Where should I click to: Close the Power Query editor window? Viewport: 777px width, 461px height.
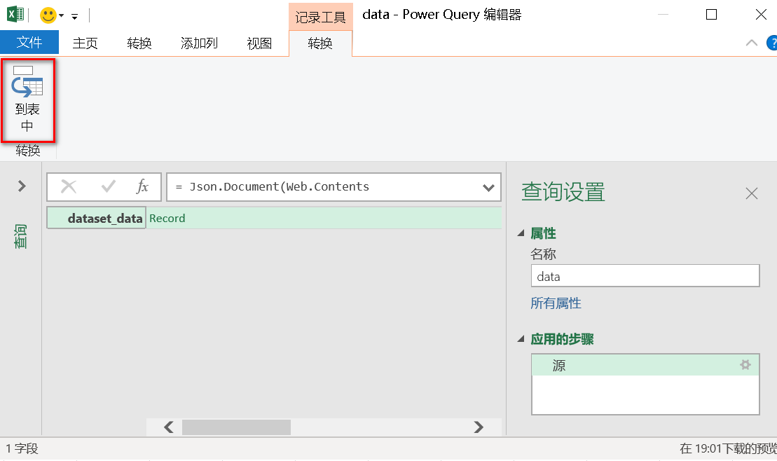[761, 15]
